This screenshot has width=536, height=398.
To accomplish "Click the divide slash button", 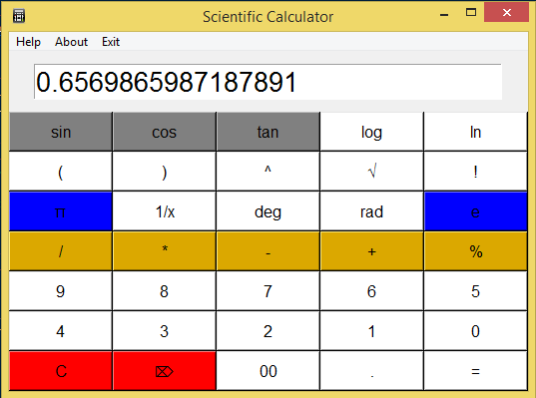I will coord(61,251).
